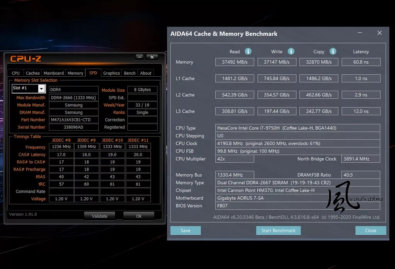Image resolution: width=395 pixels, height=269 pixels.
Task: Close the AIDA64 benchmark window with X
Action: click(x=380, y=33)
